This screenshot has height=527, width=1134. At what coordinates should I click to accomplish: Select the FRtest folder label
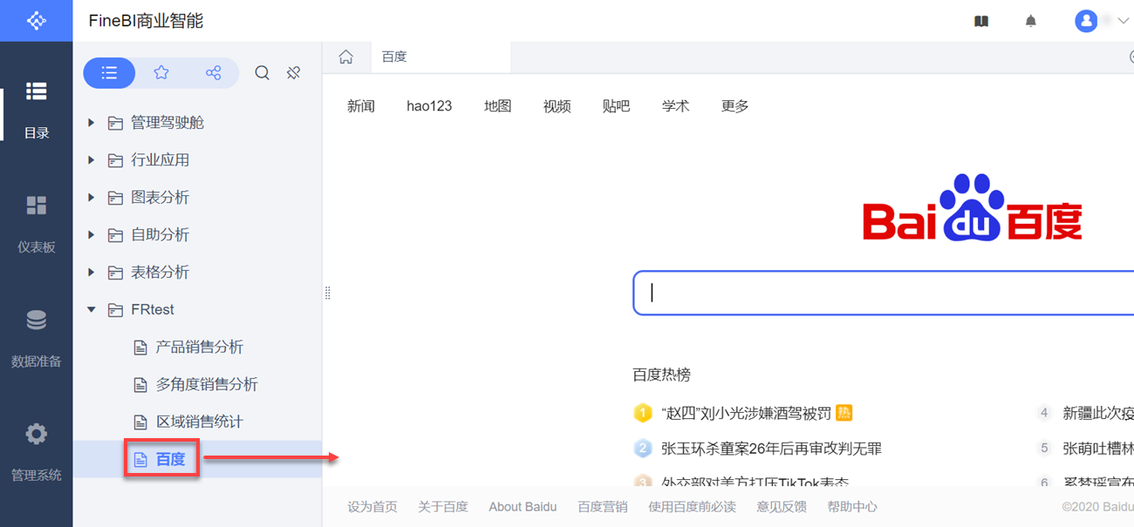click(x=153, y=310)
